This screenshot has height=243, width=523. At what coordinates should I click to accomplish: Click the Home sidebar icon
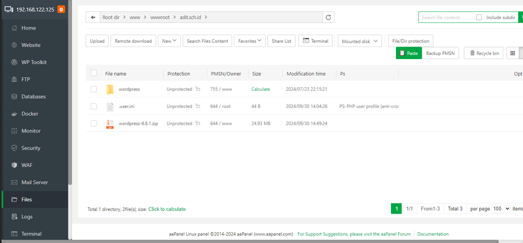(14, 28)
